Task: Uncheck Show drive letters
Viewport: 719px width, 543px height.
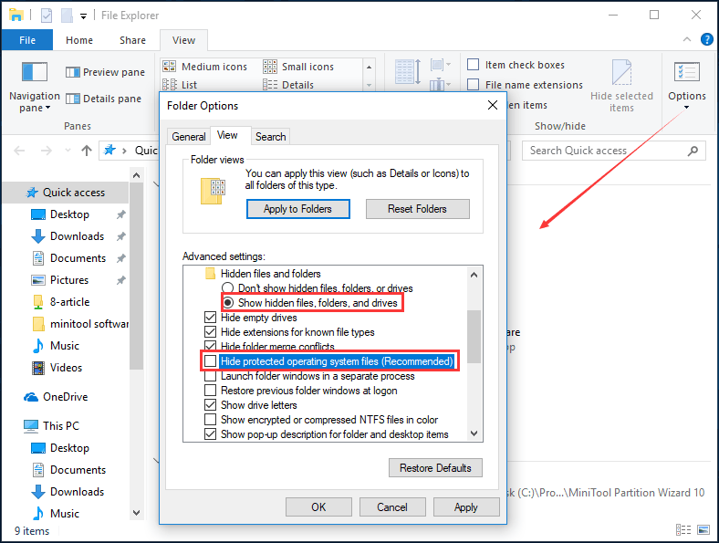Action: [210, 405]
